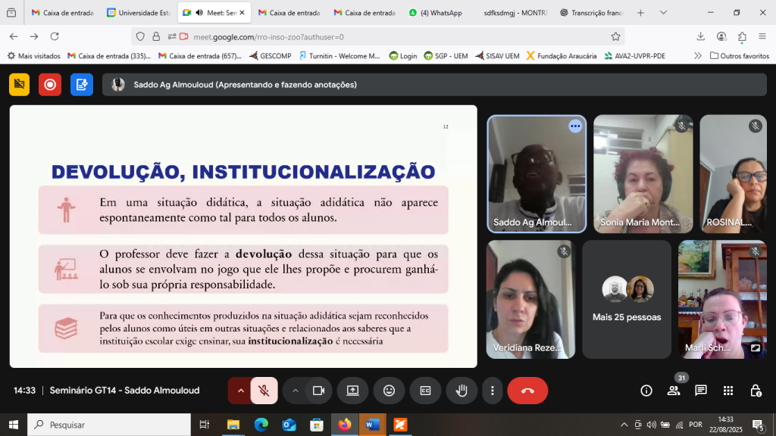Unmute the microphone
776x436 pixels.
tap(264, 391)
